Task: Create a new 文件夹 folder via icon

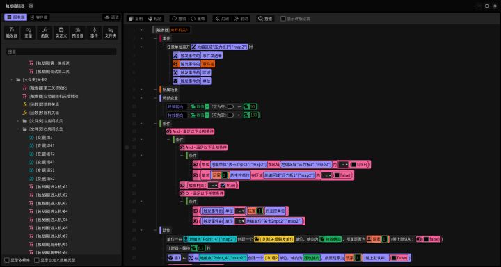Action: tap(111, 33)
